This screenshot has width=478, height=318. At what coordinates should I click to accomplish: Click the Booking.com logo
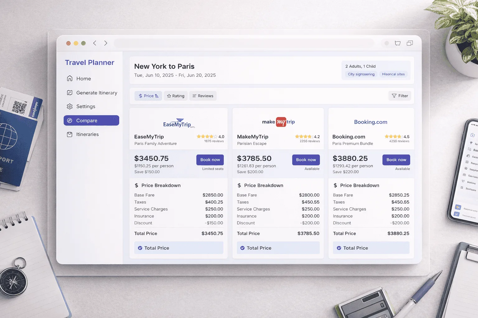click(371, 122)
